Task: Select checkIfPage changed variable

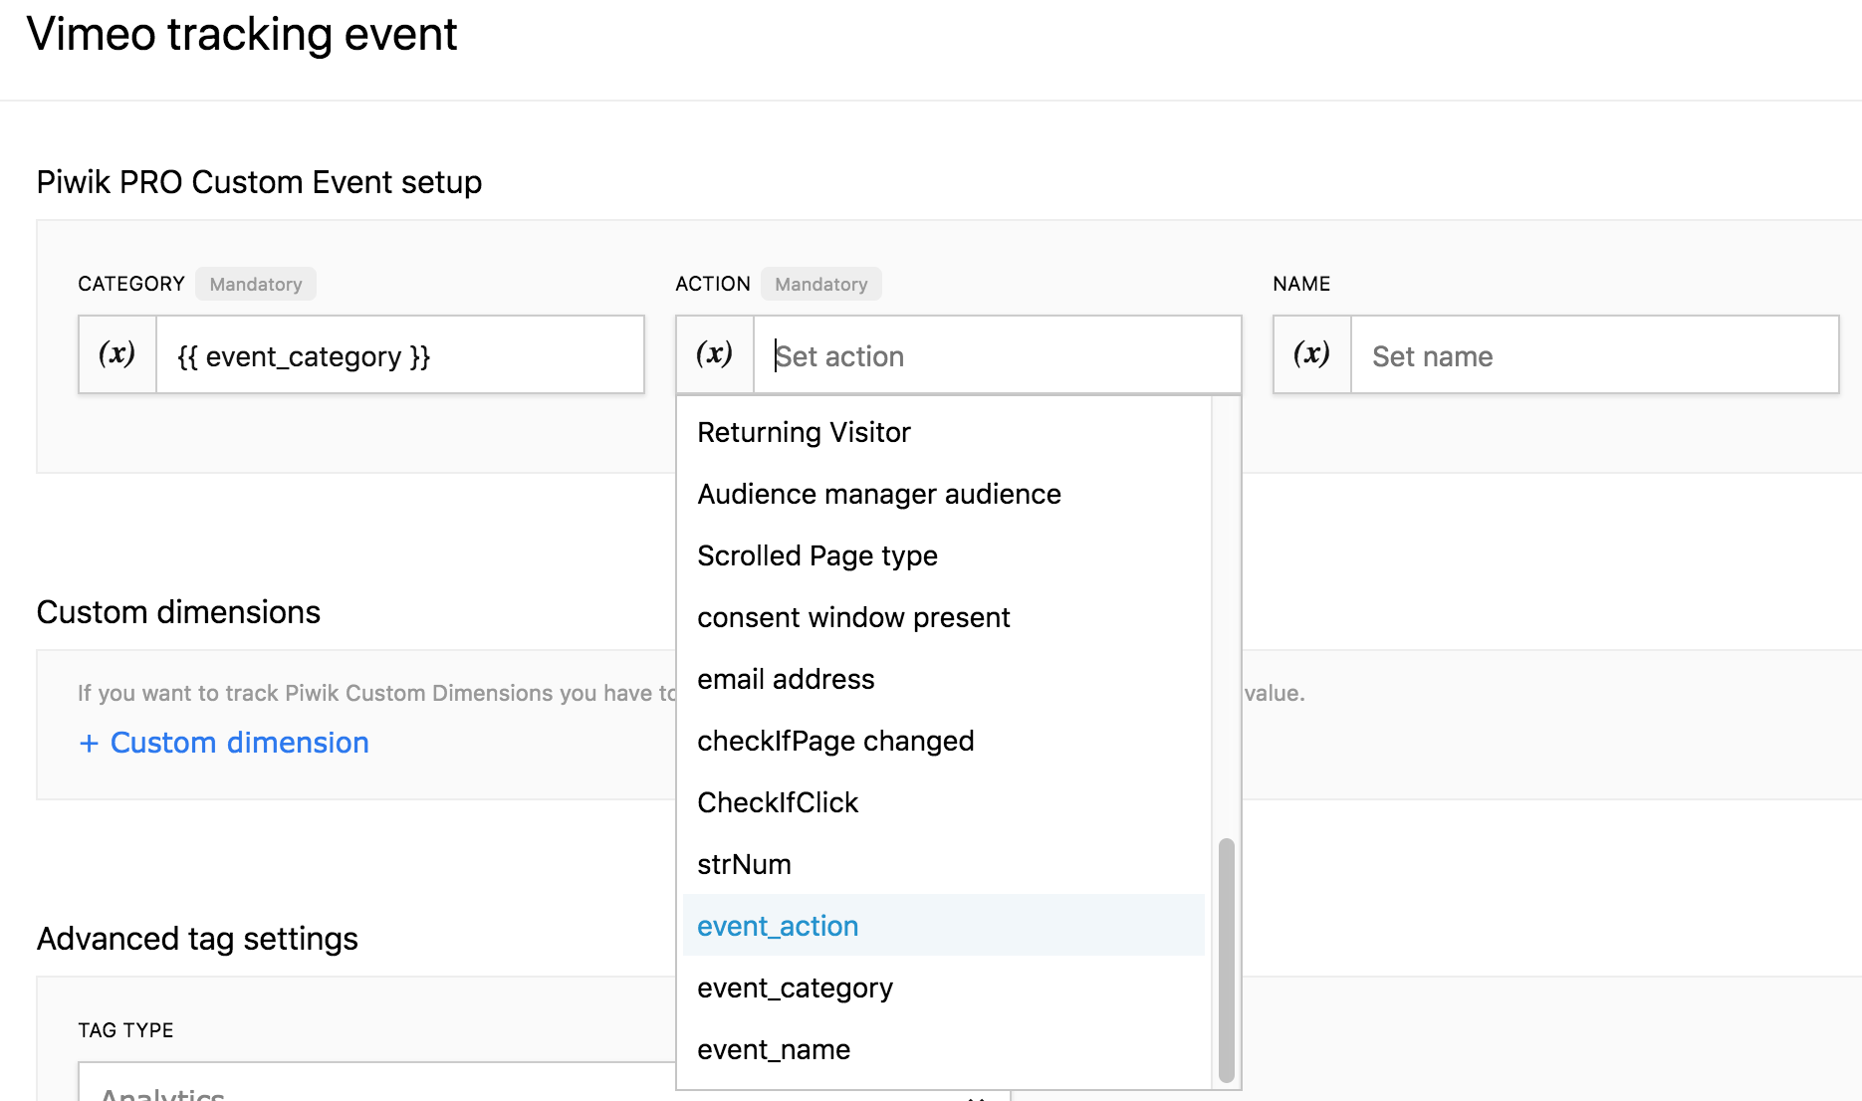Action: pyautogui.click(x=944, y=741)
